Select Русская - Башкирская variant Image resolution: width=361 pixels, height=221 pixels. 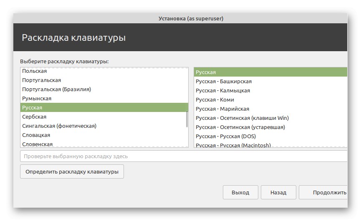click(224, 81)
